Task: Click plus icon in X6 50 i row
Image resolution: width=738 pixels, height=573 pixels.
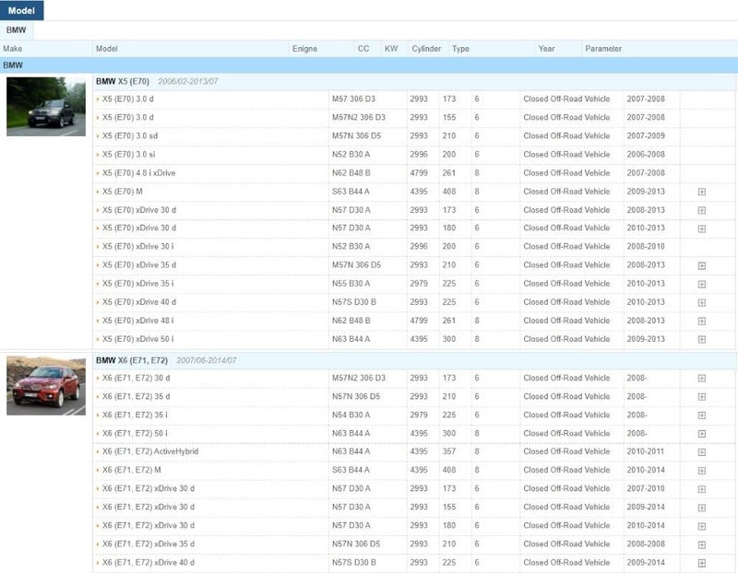Action: [701, 434]
